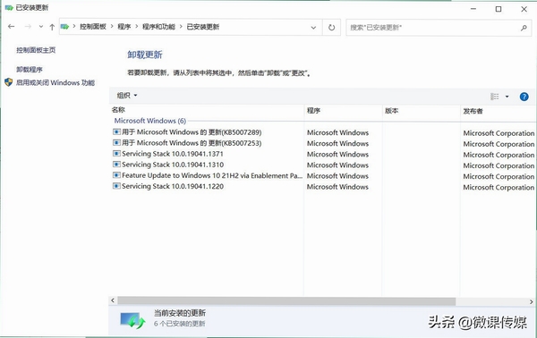Select update KB5007289

click(x=192, y=132)
